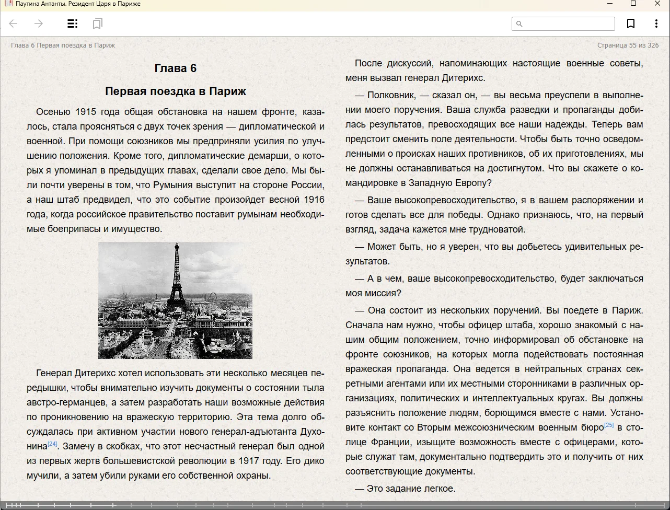Click the 'Страница 55 из 326' page indicator

click(x=628, y=45)
